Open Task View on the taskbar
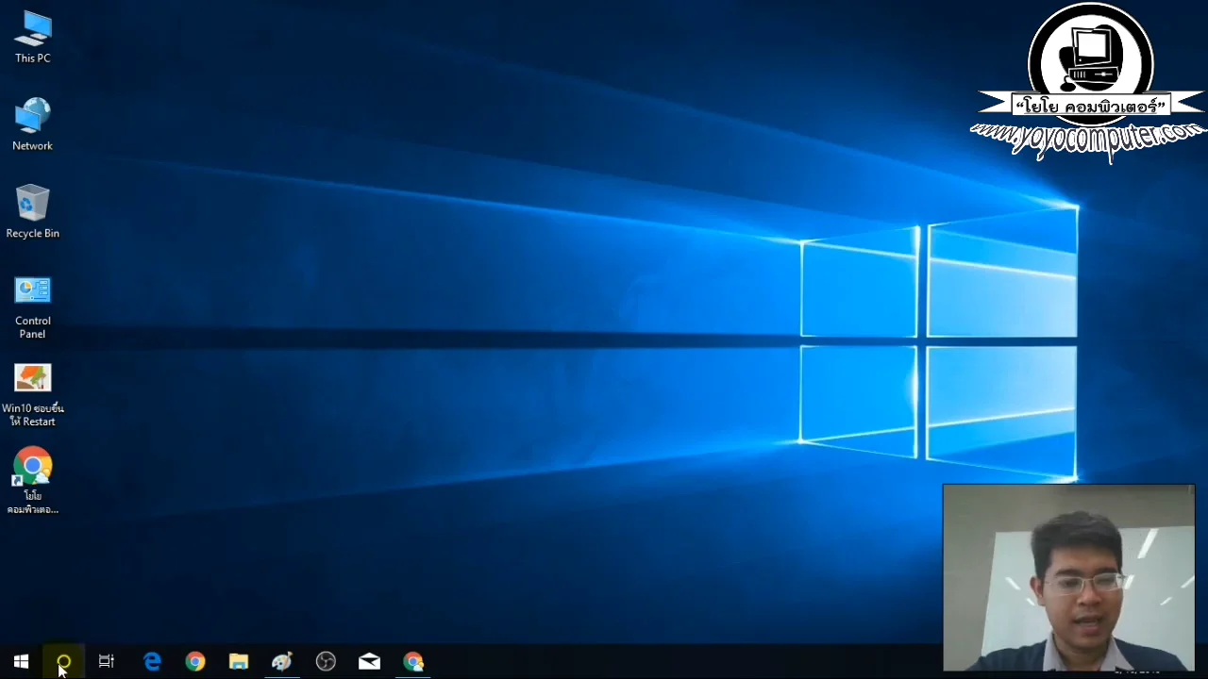The image size is (1208, 679). click(x=106, y=661)
